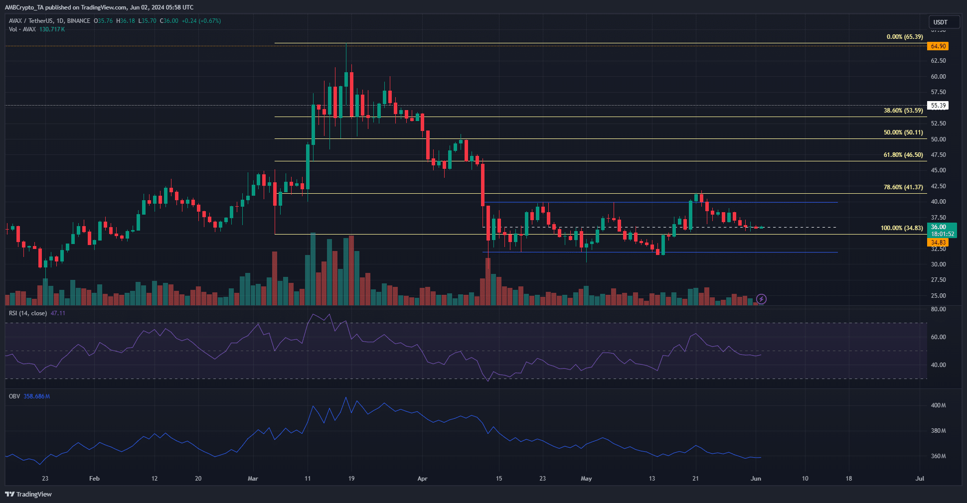Screen dimensions: 967x503
Task: Click the 18:01:52 candle countdown timer
Action: coord(942,234)
